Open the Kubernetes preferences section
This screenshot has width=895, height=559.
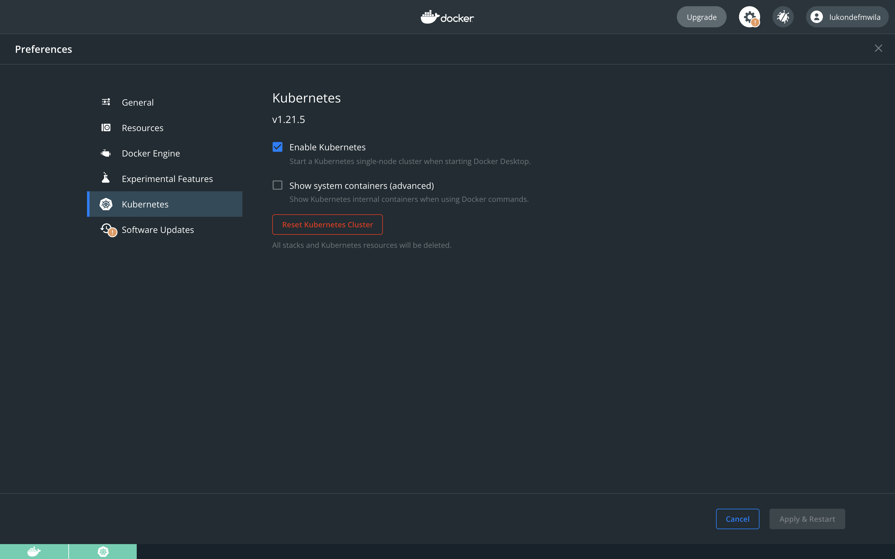pos(165,204)
